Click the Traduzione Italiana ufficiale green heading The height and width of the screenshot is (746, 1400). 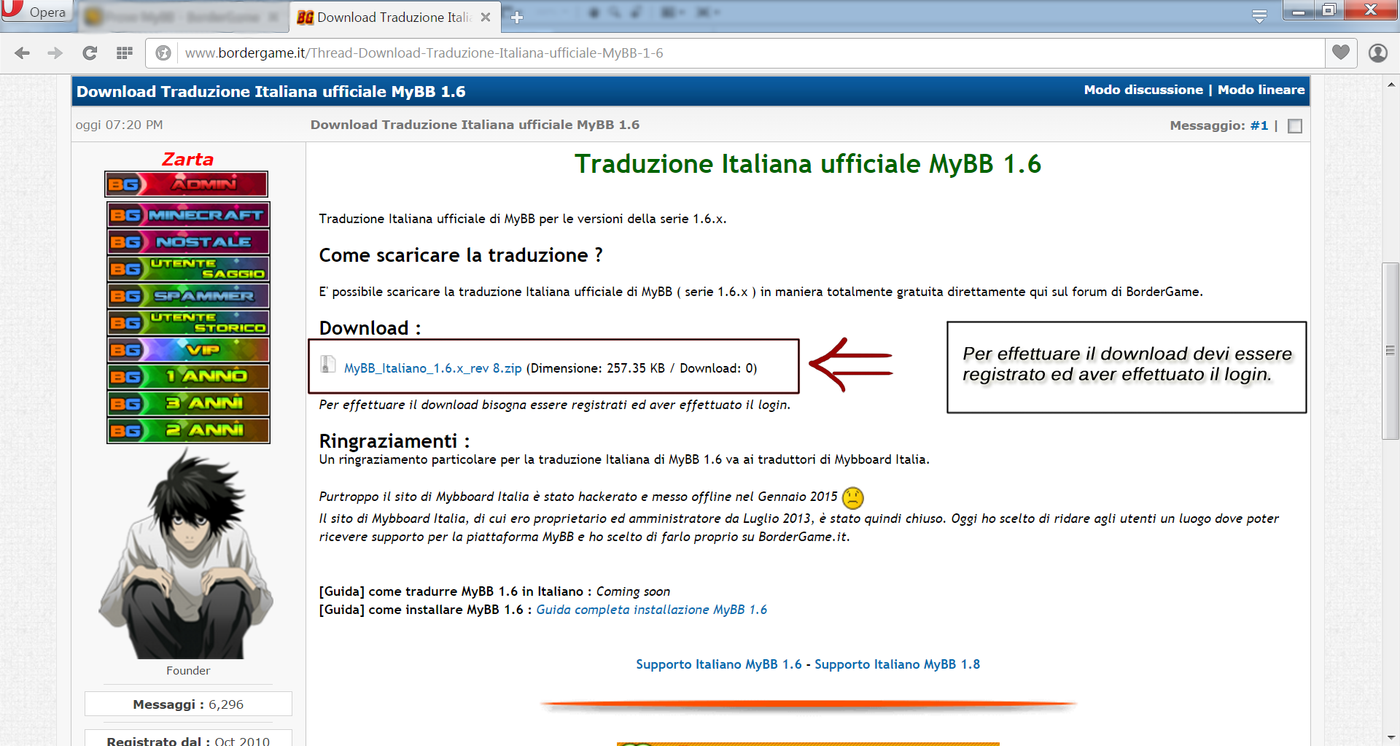click(807, 164)
